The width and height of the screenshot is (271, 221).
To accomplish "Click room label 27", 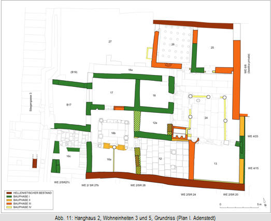I will pos(110,41).
